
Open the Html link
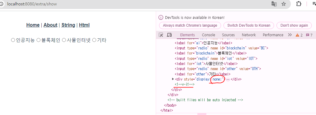click(x=84, y=25)
